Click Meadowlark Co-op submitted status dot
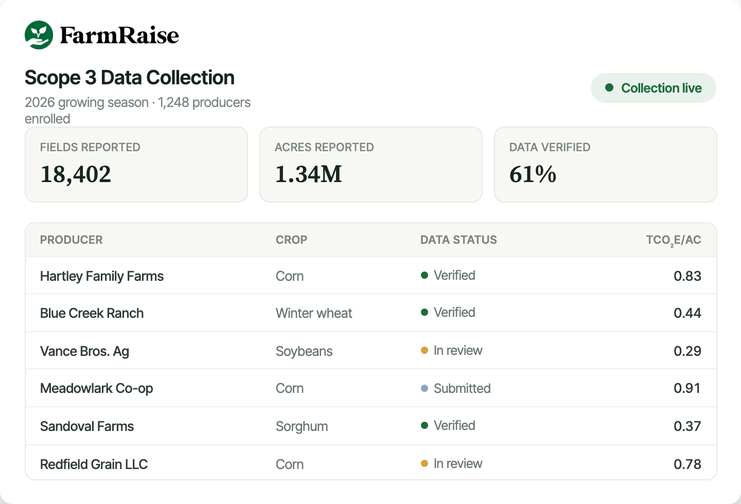This screenshot has width=741, height=504. tap(425, 388)
